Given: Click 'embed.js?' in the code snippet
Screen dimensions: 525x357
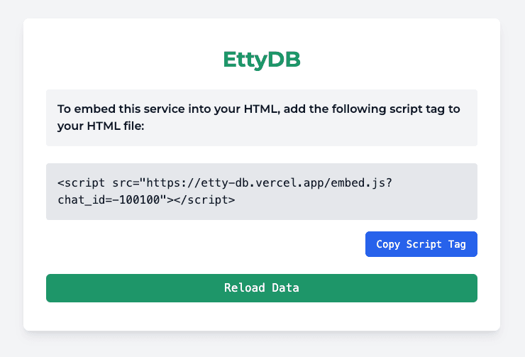Looking at the screenshot, I should click(361, 183).
